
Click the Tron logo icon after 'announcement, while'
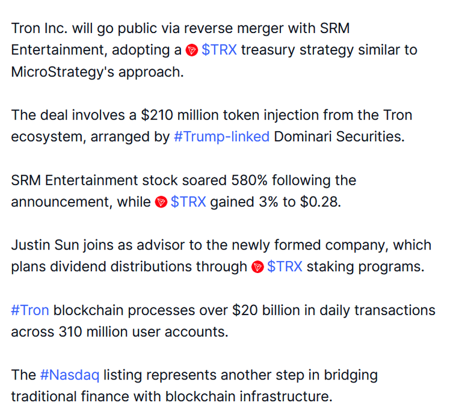[161, 202]
